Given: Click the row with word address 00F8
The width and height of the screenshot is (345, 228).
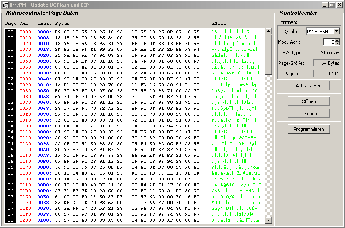Looking at the screenshot, I should [x=44, y=214].
